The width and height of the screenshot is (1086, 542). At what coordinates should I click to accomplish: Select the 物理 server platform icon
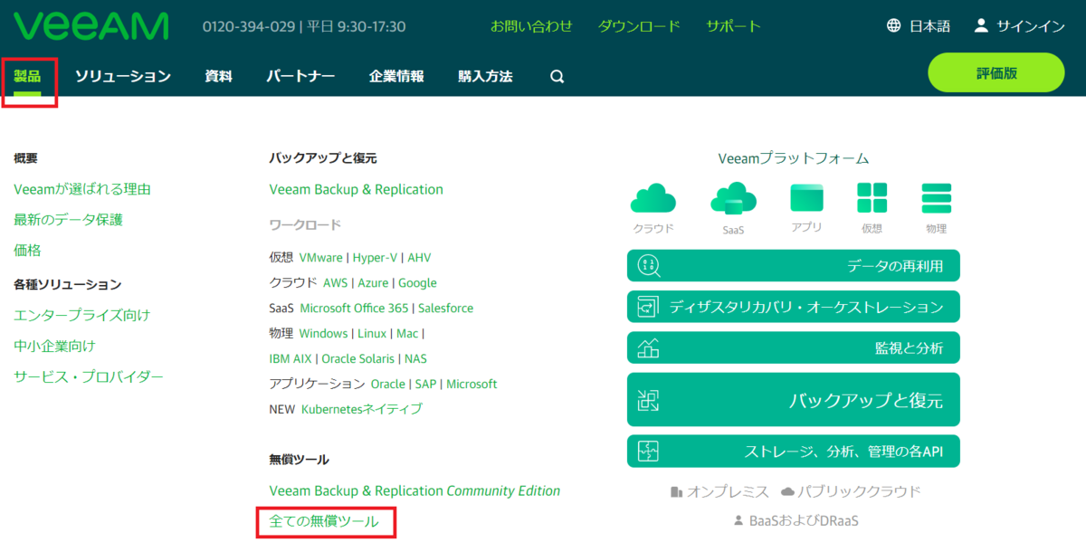(936, 197)
